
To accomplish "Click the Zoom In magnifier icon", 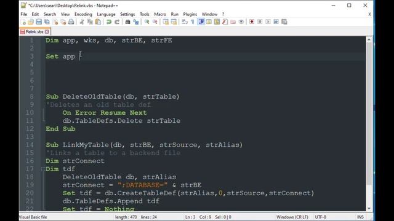I will 147,22.
